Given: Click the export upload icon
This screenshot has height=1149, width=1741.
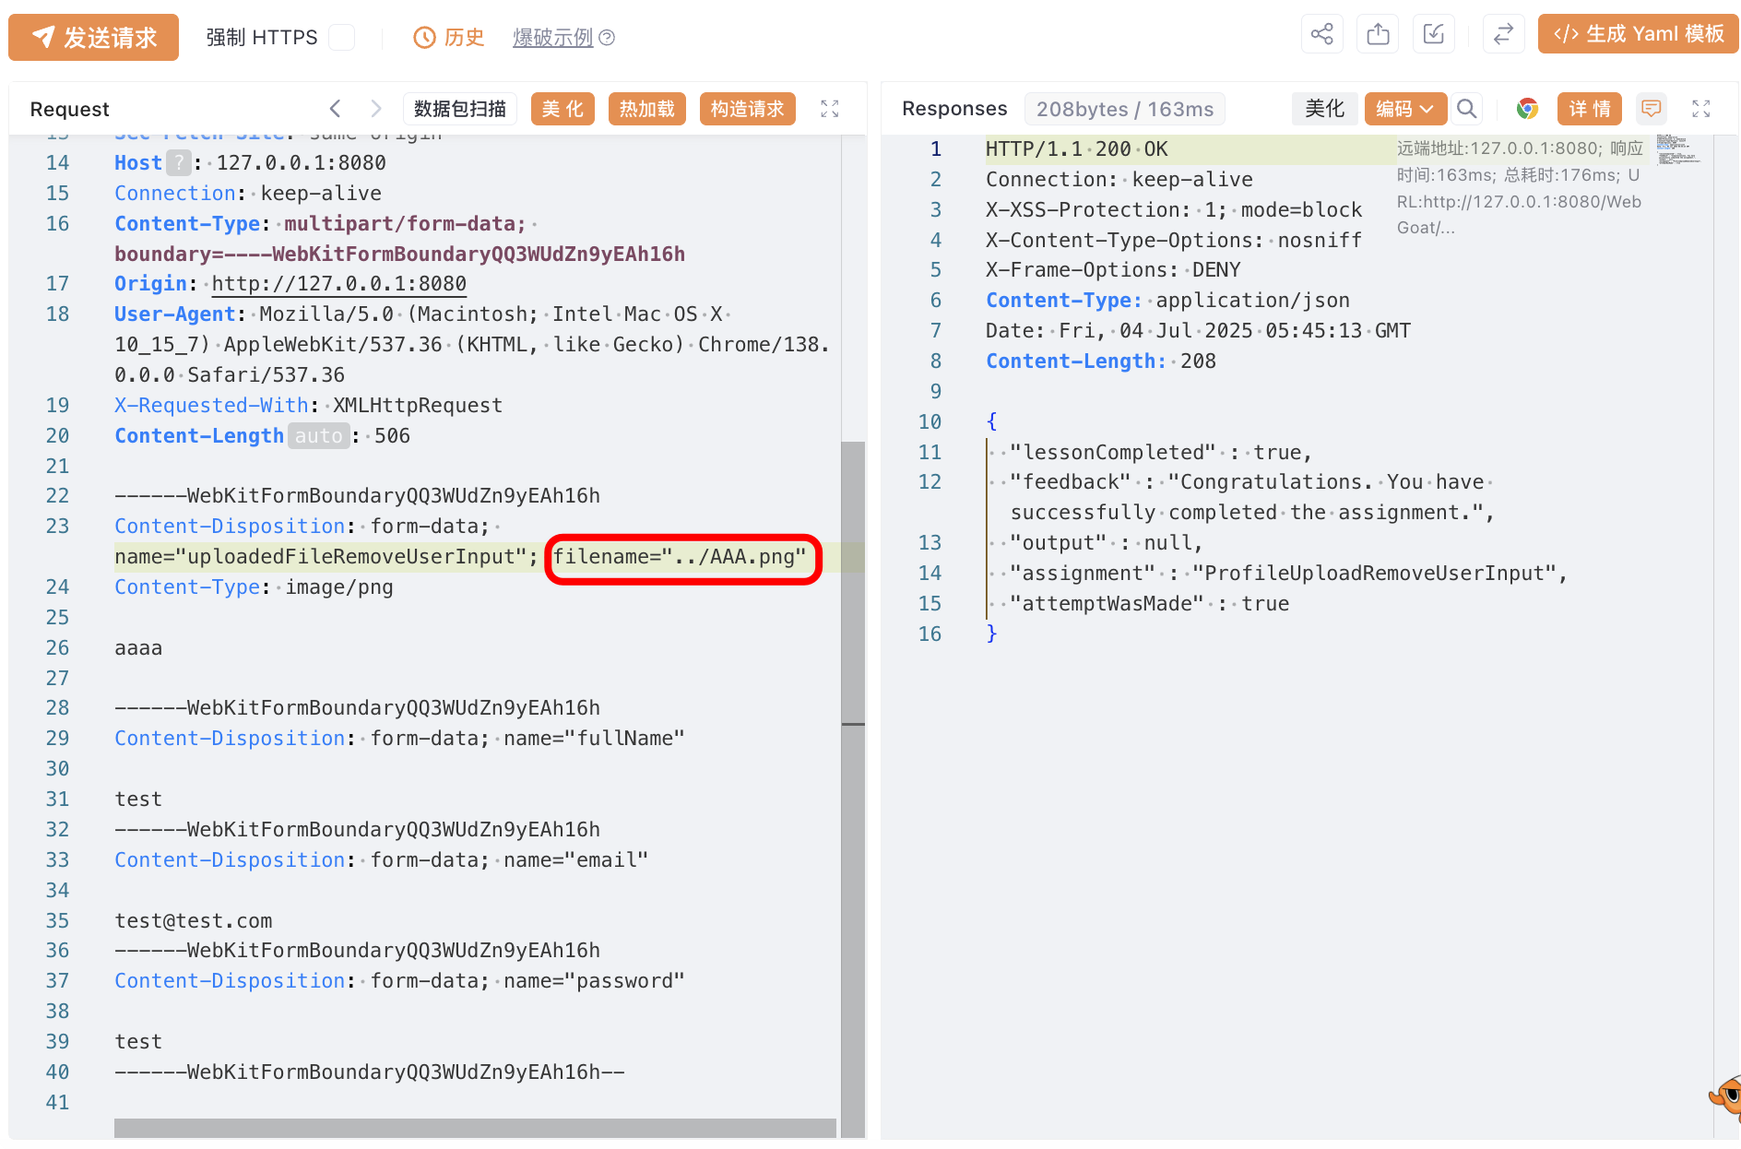Looking at the screenshot, I should 1378,34.
